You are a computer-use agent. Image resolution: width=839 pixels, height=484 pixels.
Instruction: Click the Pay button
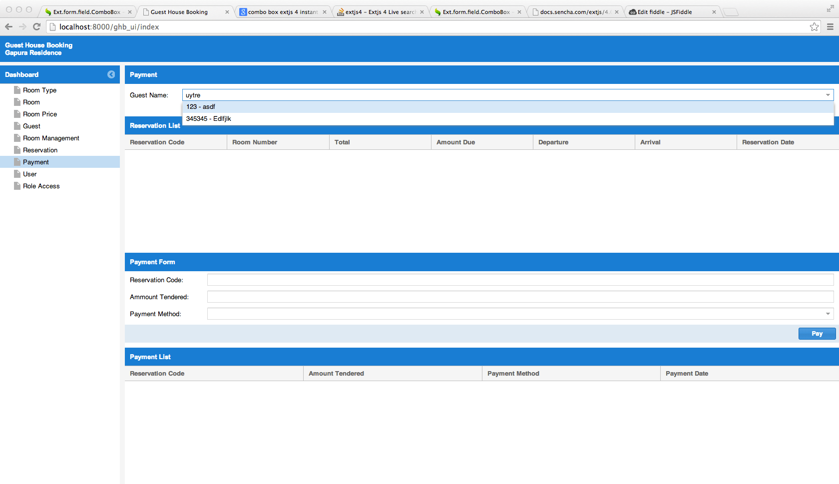[x=817, y=334]
